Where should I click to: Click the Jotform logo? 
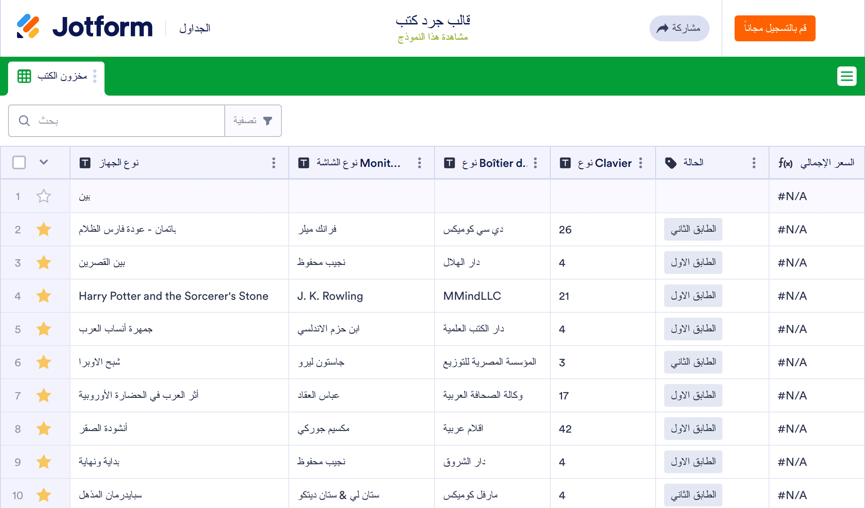click(x=85, y=27)
